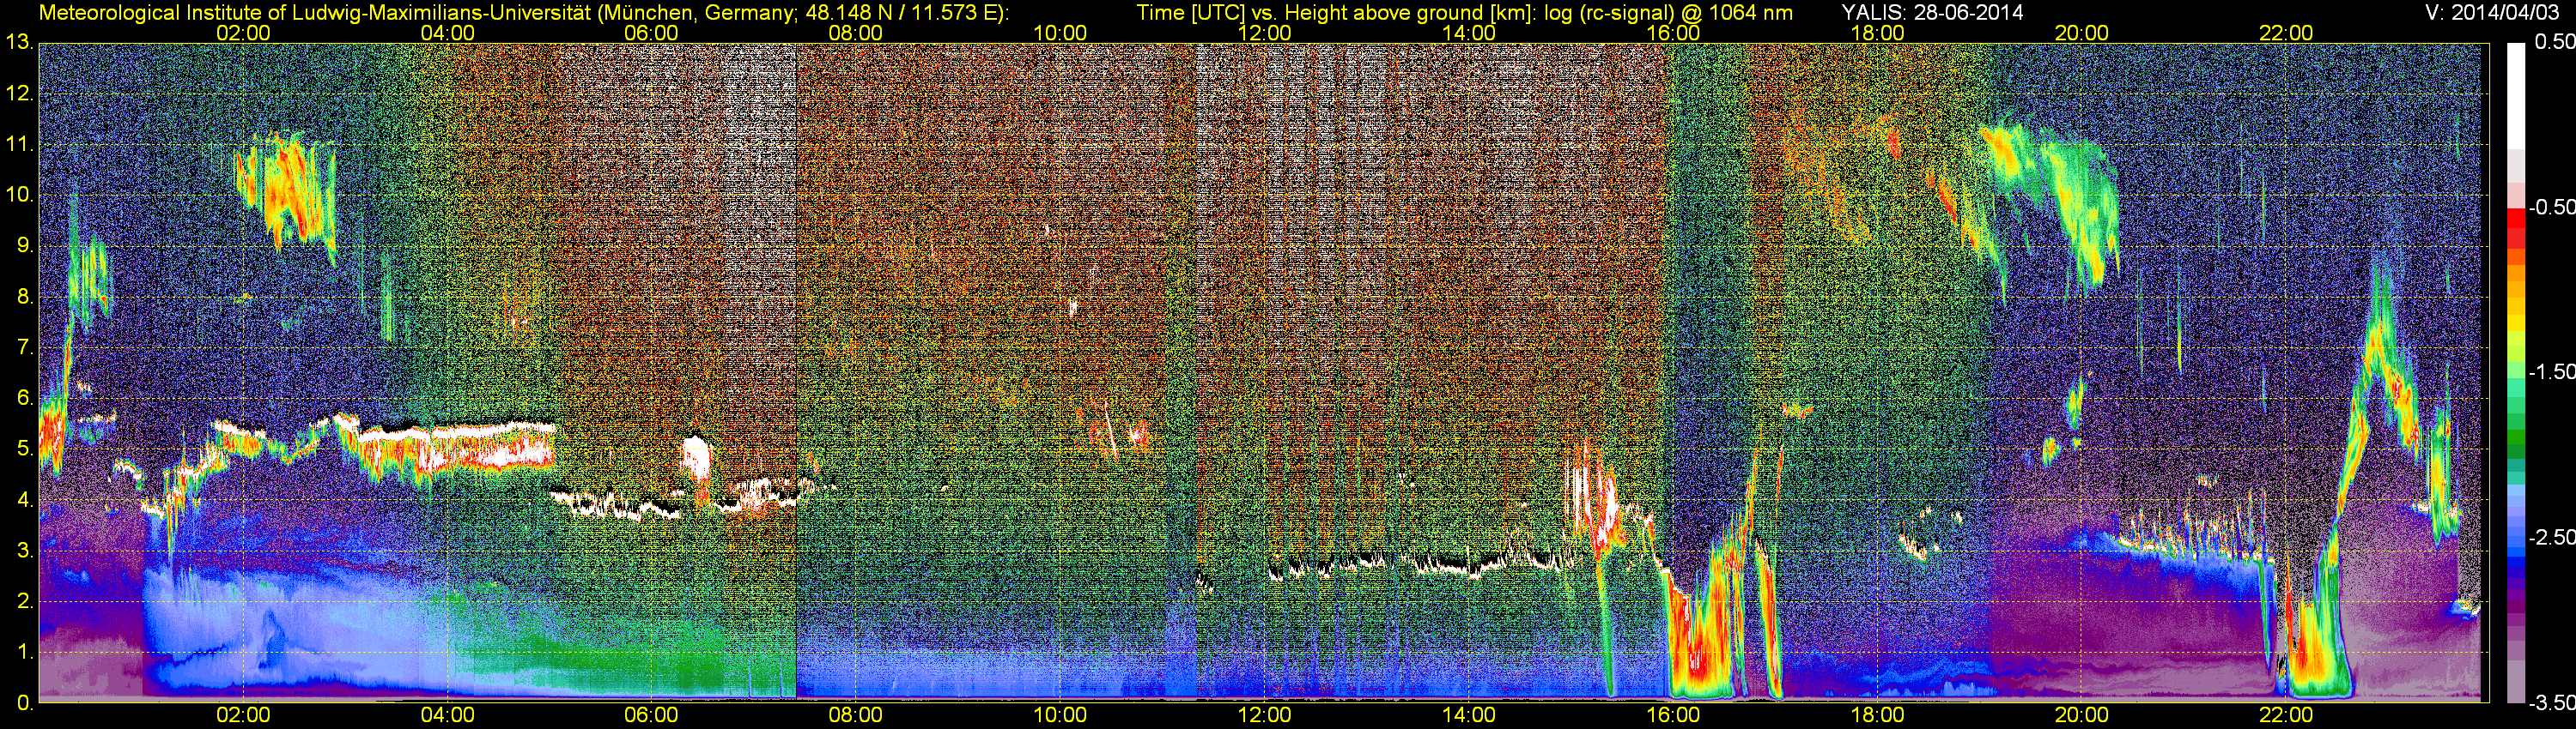Click the 9 km height axis label
The height and width of the screenshot is (729, 2576).
(25, 247)
